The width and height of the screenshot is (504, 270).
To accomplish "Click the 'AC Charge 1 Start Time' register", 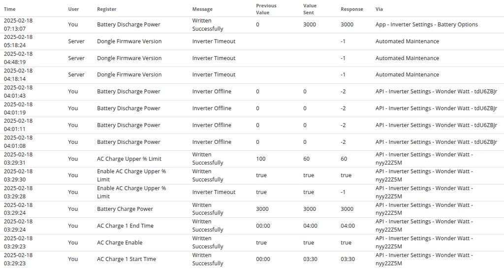I will point(126,259).
